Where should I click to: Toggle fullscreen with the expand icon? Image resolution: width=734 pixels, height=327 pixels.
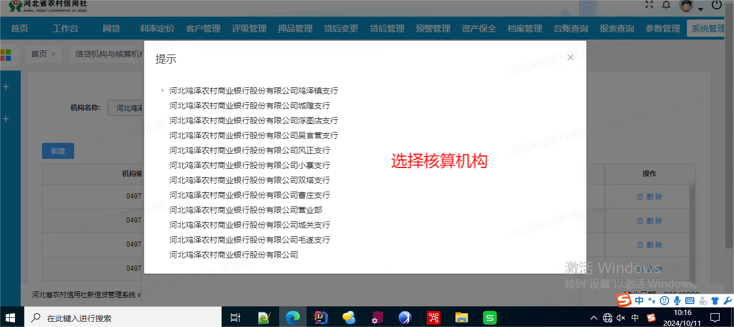point(650,5)
